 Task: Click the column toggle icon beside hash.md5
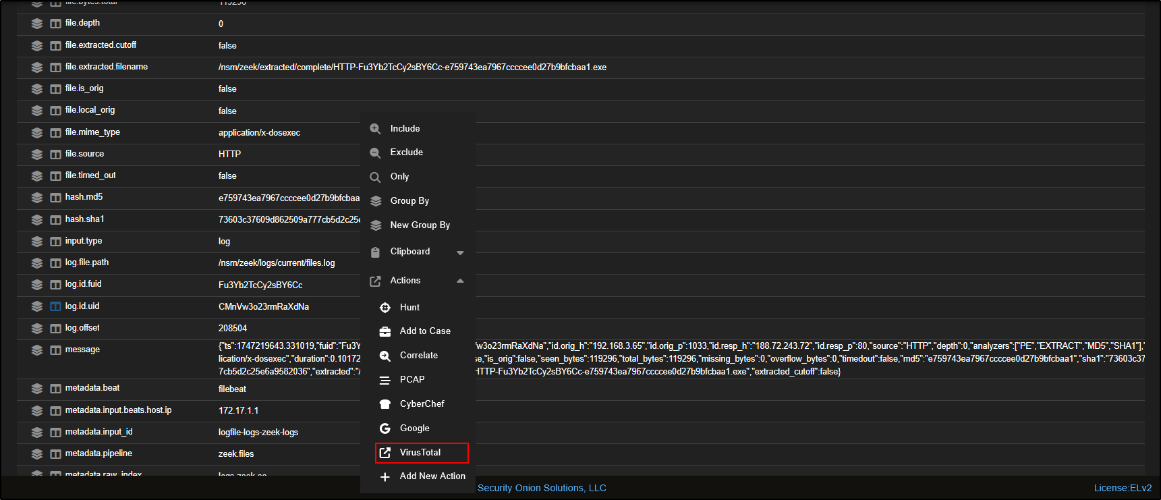pos(55,198)
